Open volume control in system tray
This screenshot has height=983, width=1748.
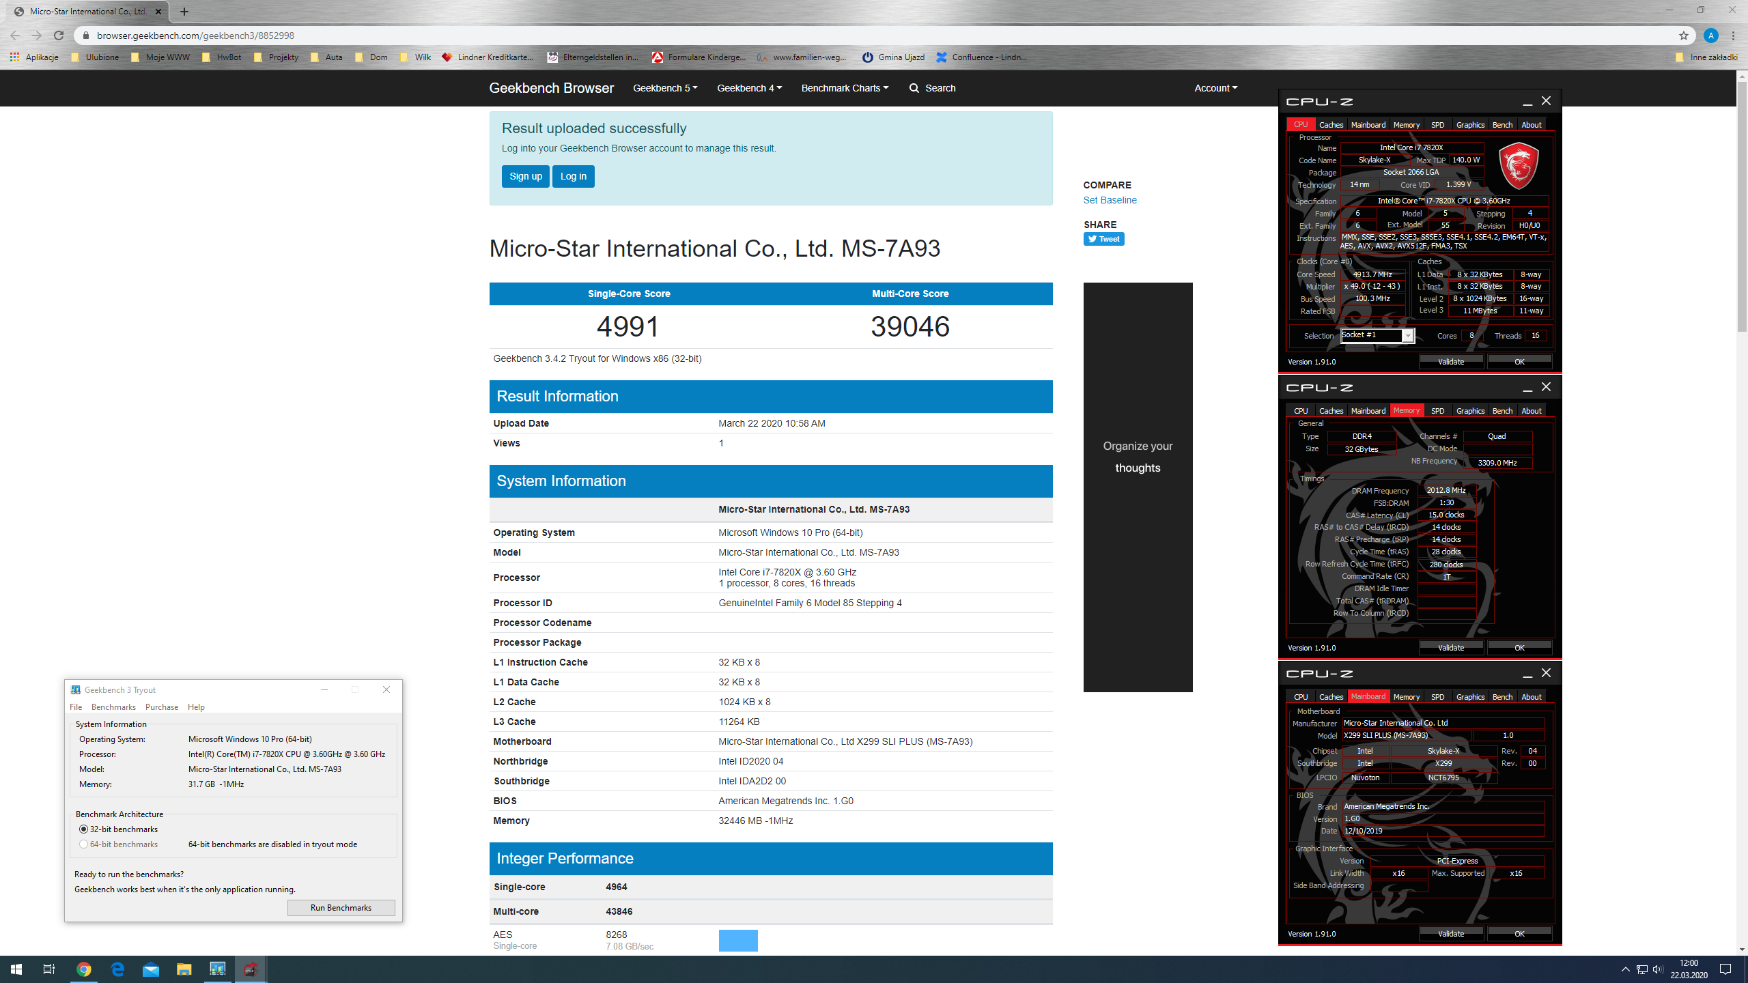(x=1658, y=969)
